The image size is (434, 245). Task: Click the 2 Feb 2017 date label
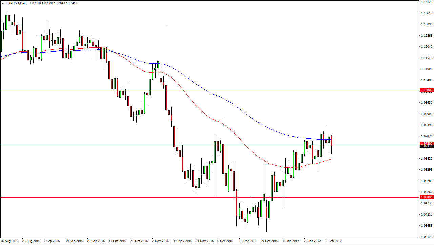click(x=334, y=241)
